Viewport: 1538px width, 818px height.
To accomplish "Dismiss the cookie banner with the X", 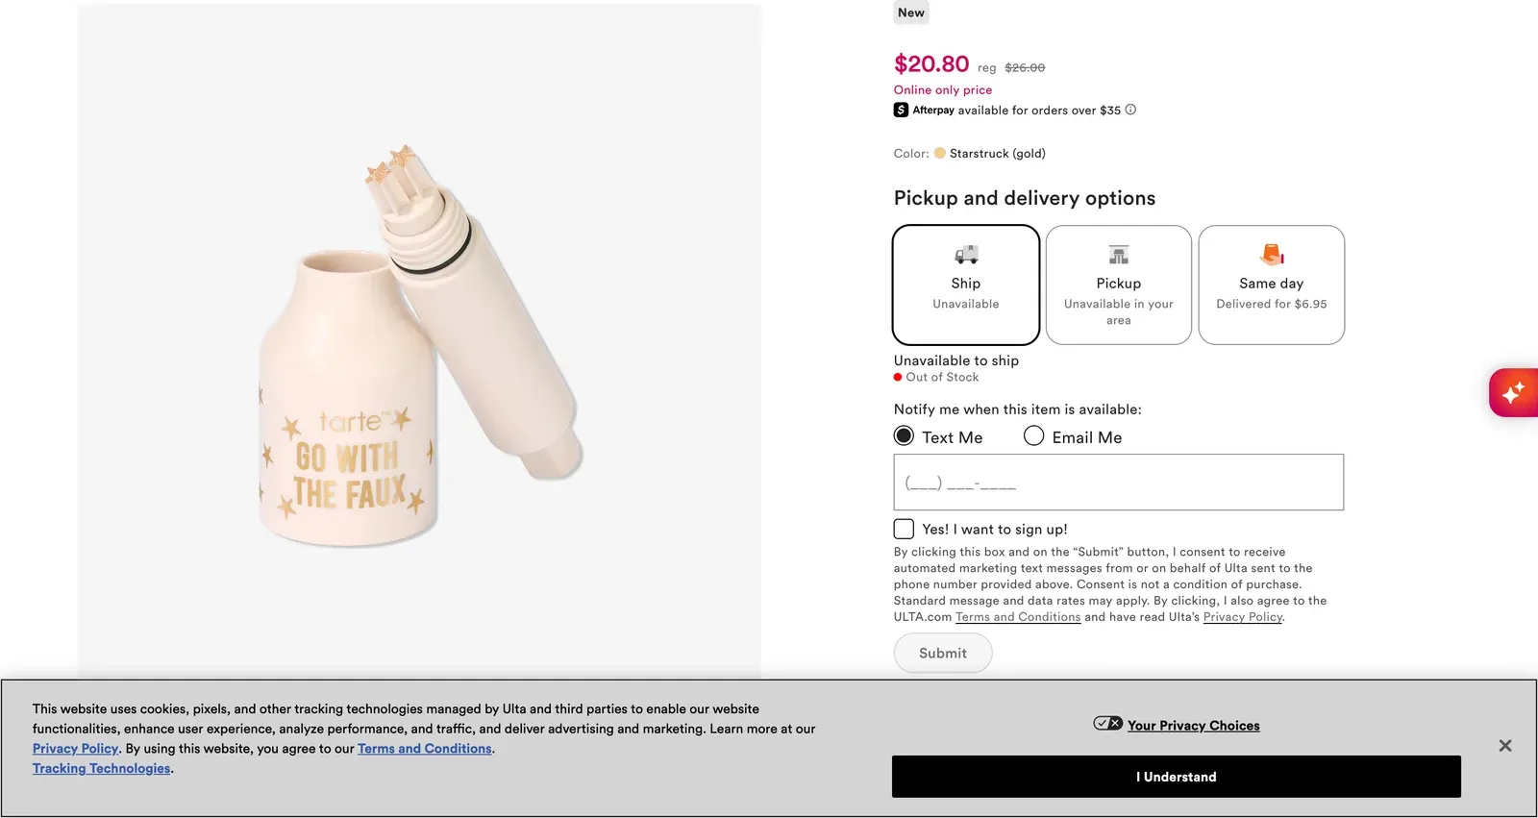I will tap(1504, 745).
